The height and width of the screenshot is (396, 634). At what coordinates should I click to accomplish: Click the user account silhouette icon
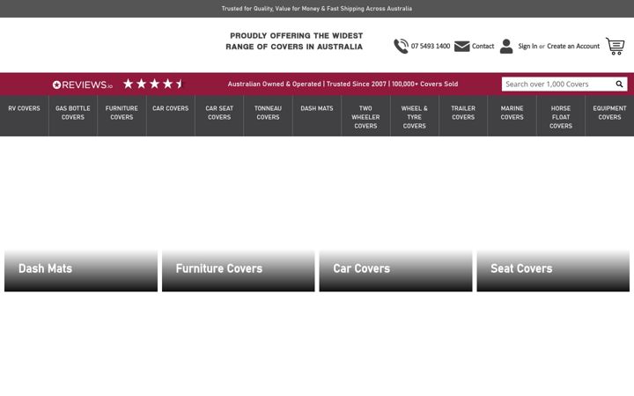click(506, 46)
